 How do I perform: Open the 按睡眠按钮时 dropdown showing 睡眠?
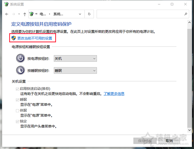[75, 71]
